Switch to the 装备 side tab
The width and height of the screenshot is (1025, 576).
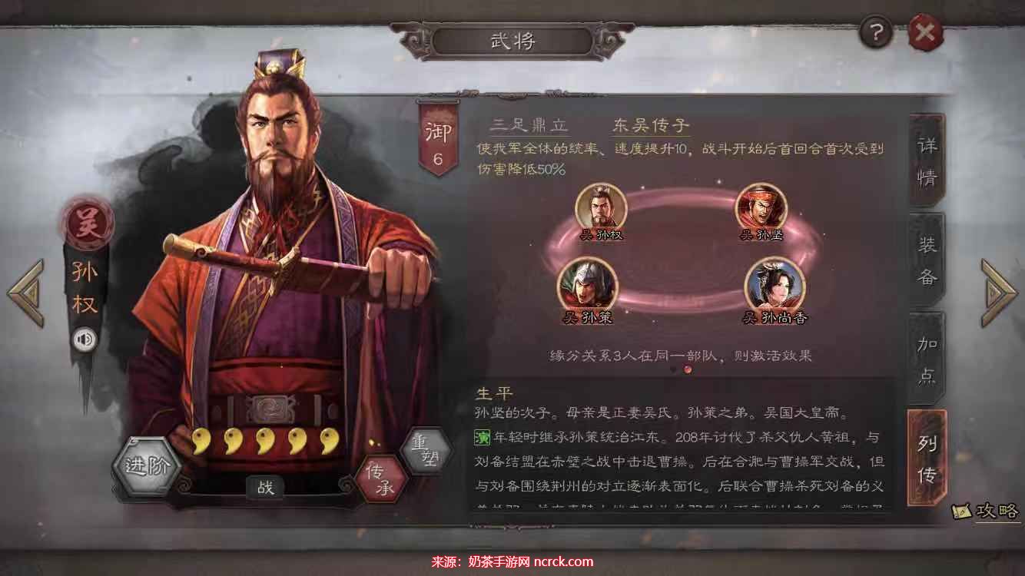point(927,260)
